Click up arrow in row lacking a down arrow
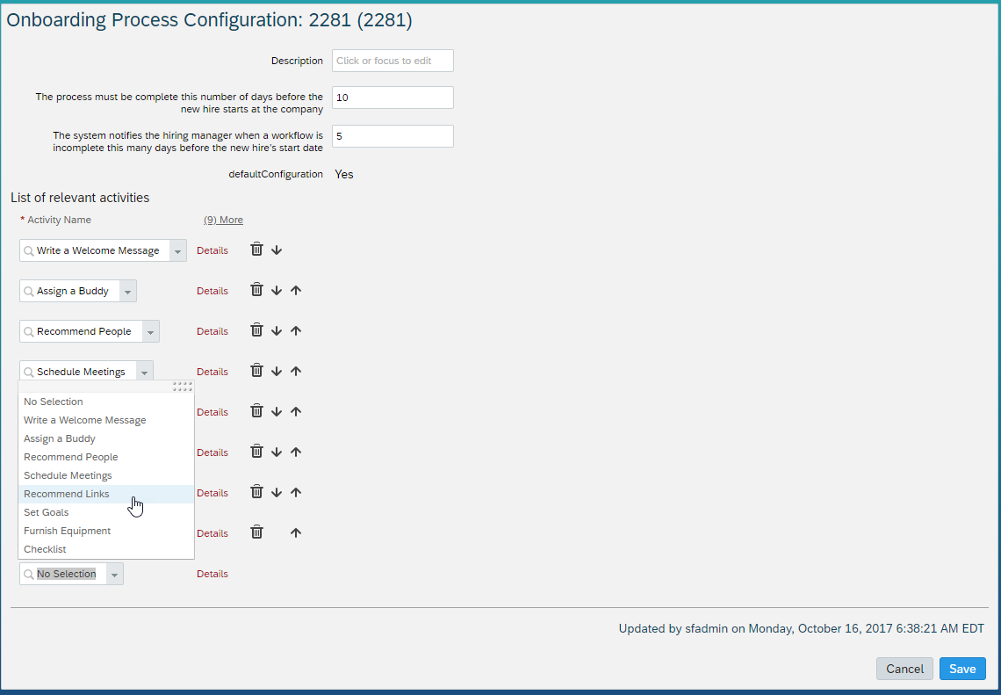 tap(296, 532)
